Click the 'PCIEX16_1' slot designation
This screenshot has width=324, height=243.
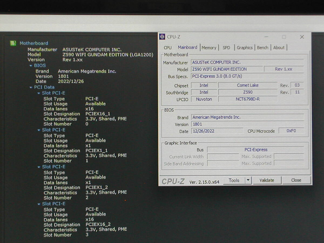[x=98, y=114]
